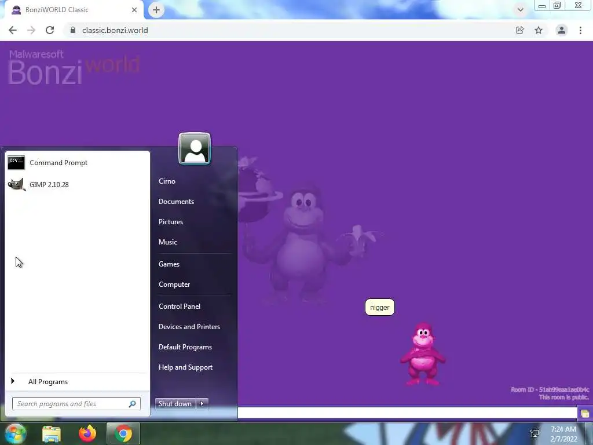Click the network icon in the system tray

coord(535,433)
